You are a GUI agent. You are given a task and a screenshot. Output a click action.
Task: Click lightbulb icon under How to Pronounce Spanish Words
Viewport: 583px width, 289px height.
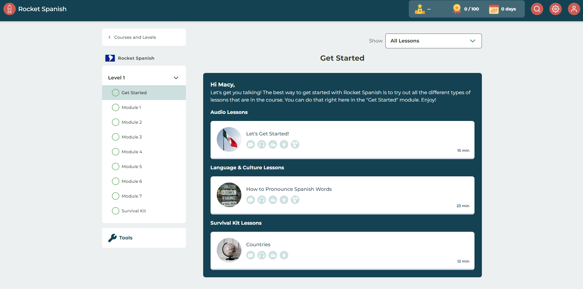click(284, 200)
